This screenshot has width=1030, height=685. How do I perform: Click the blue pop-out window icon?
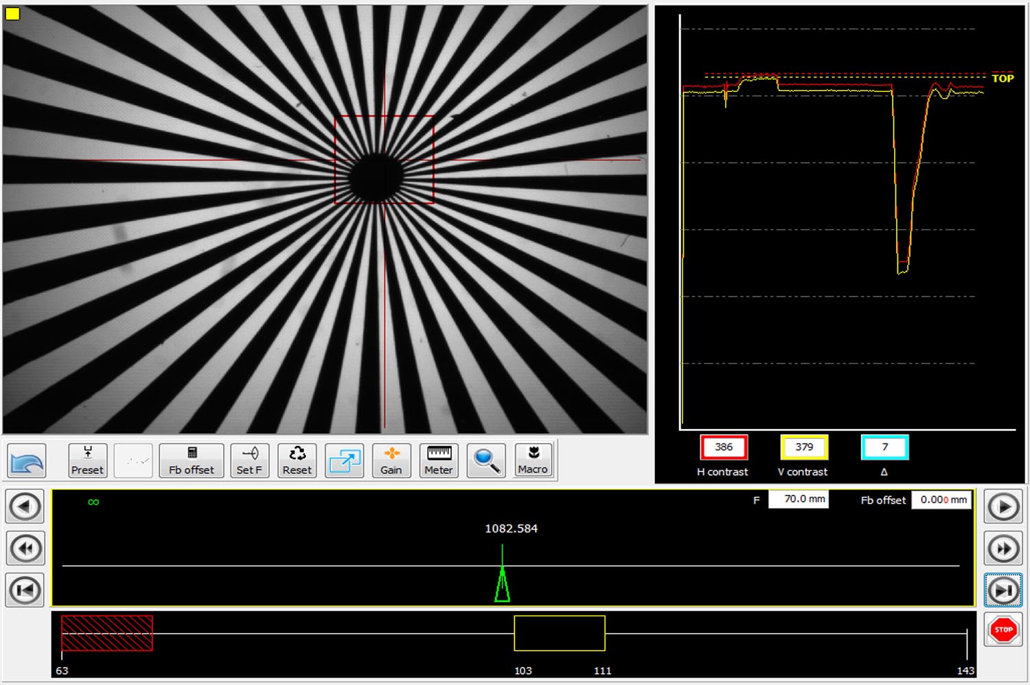click(345, 461)
